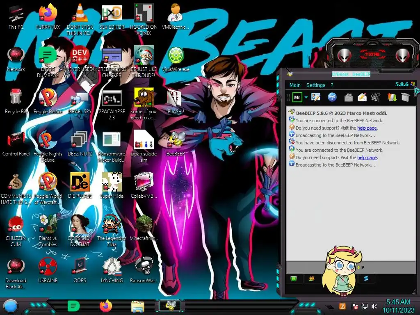Open the file transfer arrows icon in BeeBEEP
Image resolution: width=420 pixels, height=315 pixels.
tap(392, 97)
